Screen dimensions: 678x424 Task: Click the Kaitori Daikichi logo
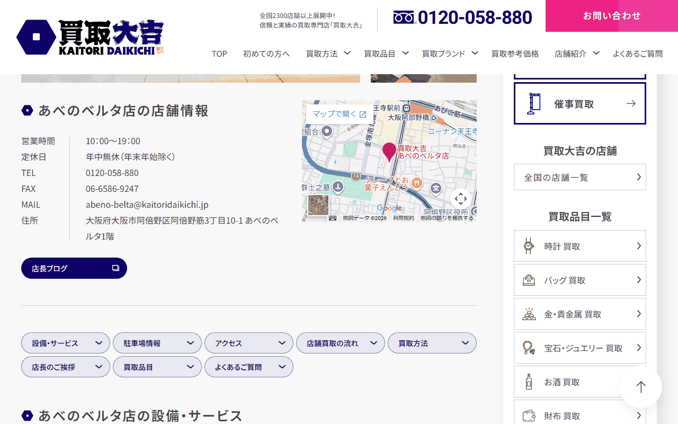91,37
